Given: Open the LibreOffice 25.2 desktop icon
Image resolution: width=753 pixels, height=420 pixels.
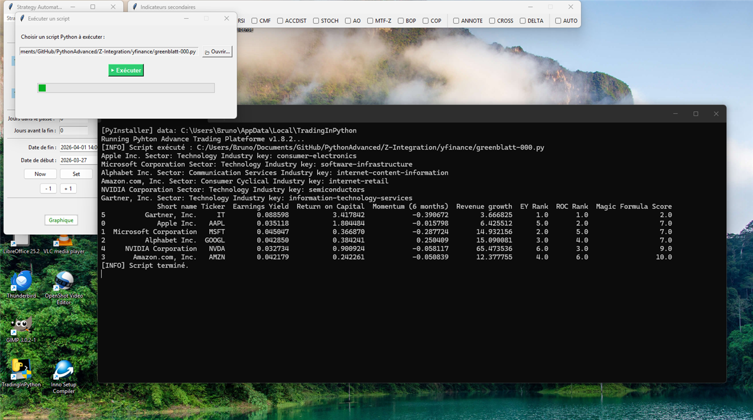Looking at the screenshot, I should pos(21,241).
